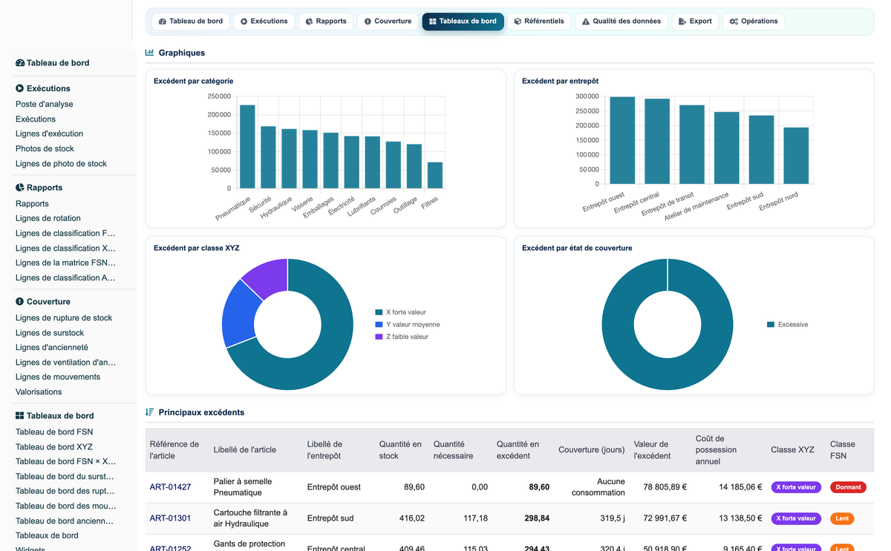Open the Rapports top tab
This screenshot has width=891, height=551.
tap(326, 22)
